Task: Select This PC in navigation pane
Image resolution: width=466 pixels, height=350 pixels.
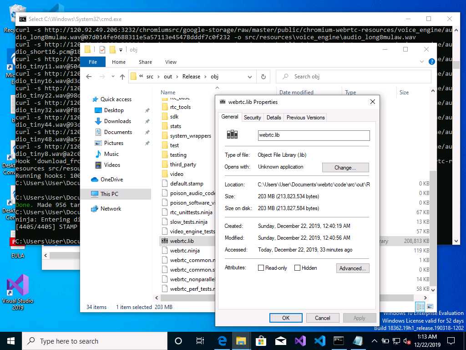Action: (109, 194)
